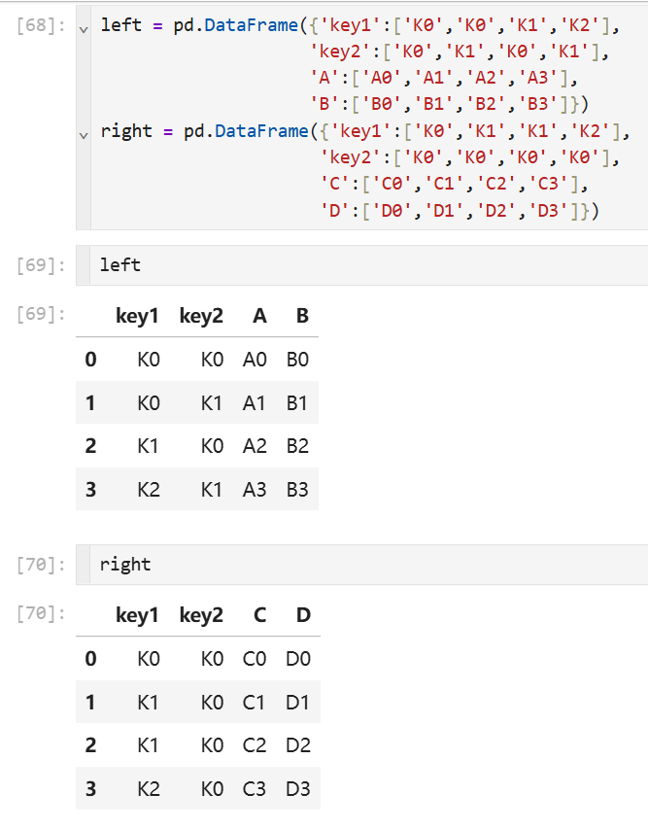Collapse the left DataFrame code fold arrow
The width and height of the screenshot is (648, 829).
(x=84, y=29)
